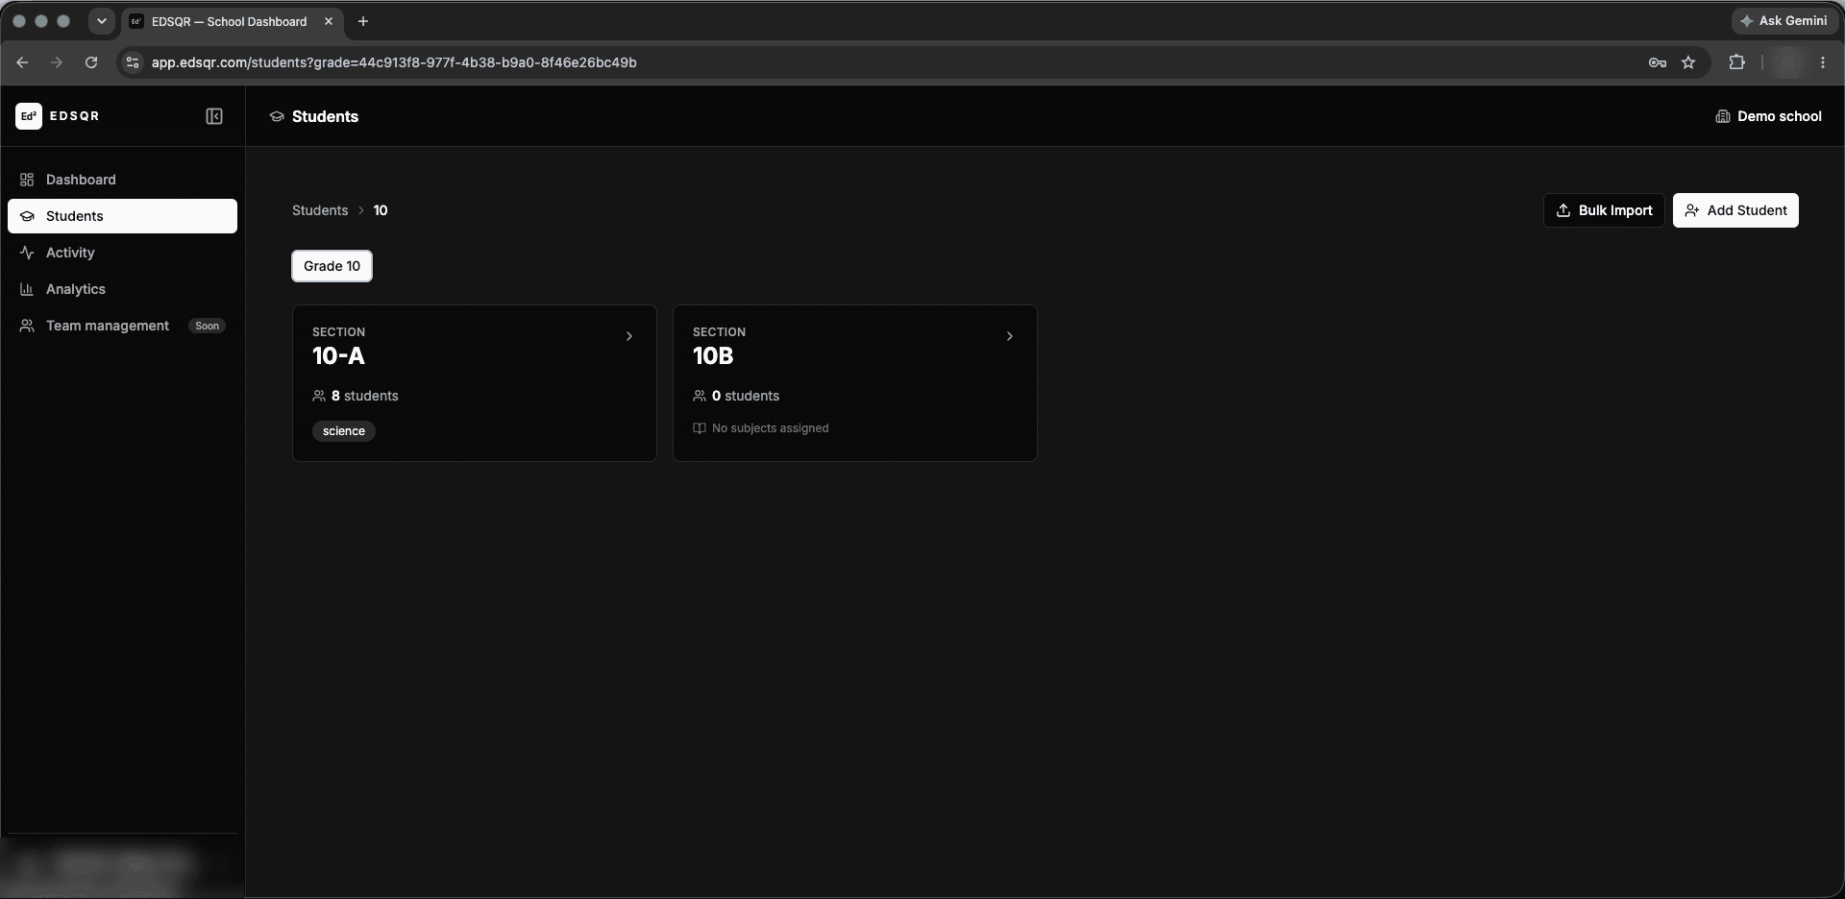
Task: Click Ask Gemini button
Action: coord(1783,21)
